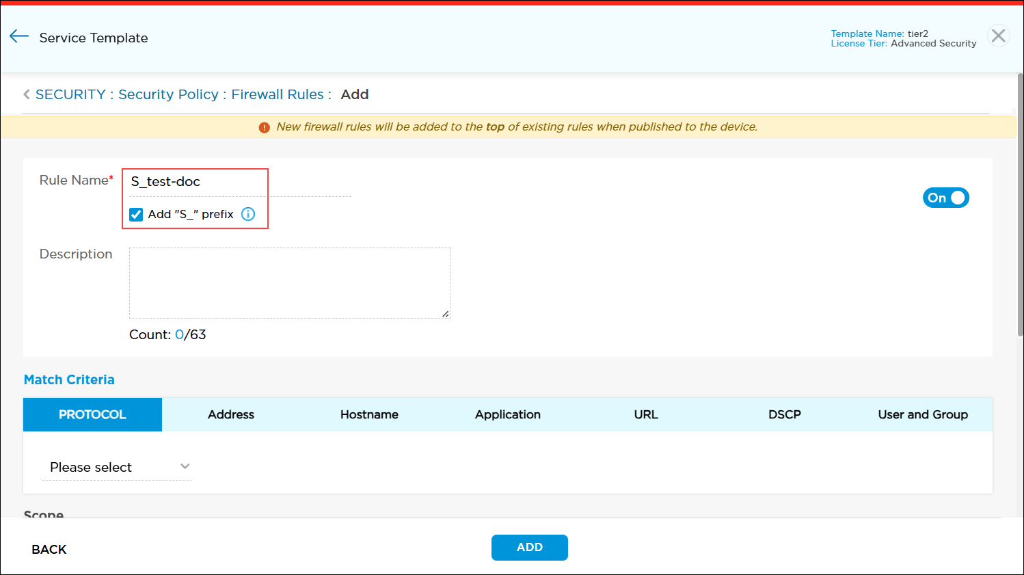Screen dimensions: 1024x575
Task: Switch to the Address tab
Action: 231,414
